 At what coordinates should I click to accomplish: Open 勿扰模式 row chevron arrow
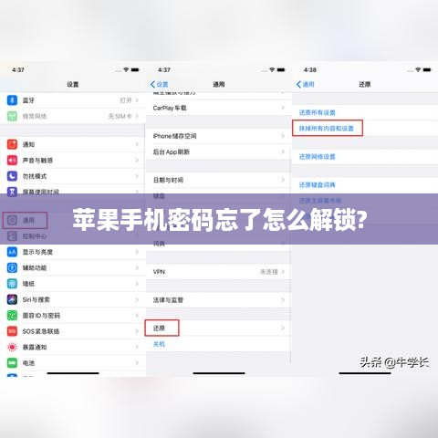[x=137, y=176]
